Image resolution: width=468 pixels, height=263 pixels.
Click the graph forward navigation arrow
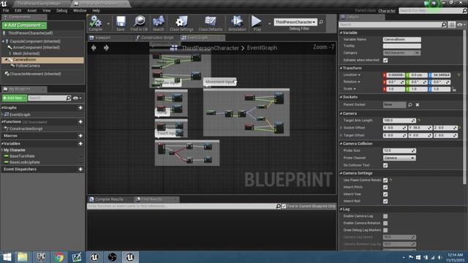[106, 47]
